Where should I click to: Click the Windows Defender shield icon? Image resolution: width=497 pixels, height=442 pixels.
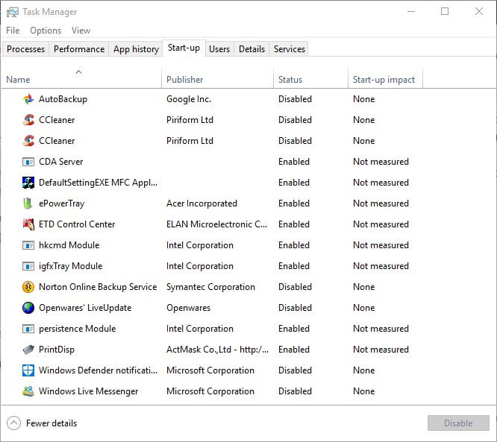28,370
